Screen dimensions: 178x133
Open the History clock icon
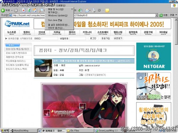(x=80, y=10)
